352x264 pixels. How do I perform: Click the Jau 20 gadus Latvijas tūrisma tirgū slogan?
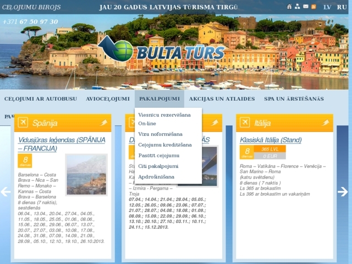168,7
